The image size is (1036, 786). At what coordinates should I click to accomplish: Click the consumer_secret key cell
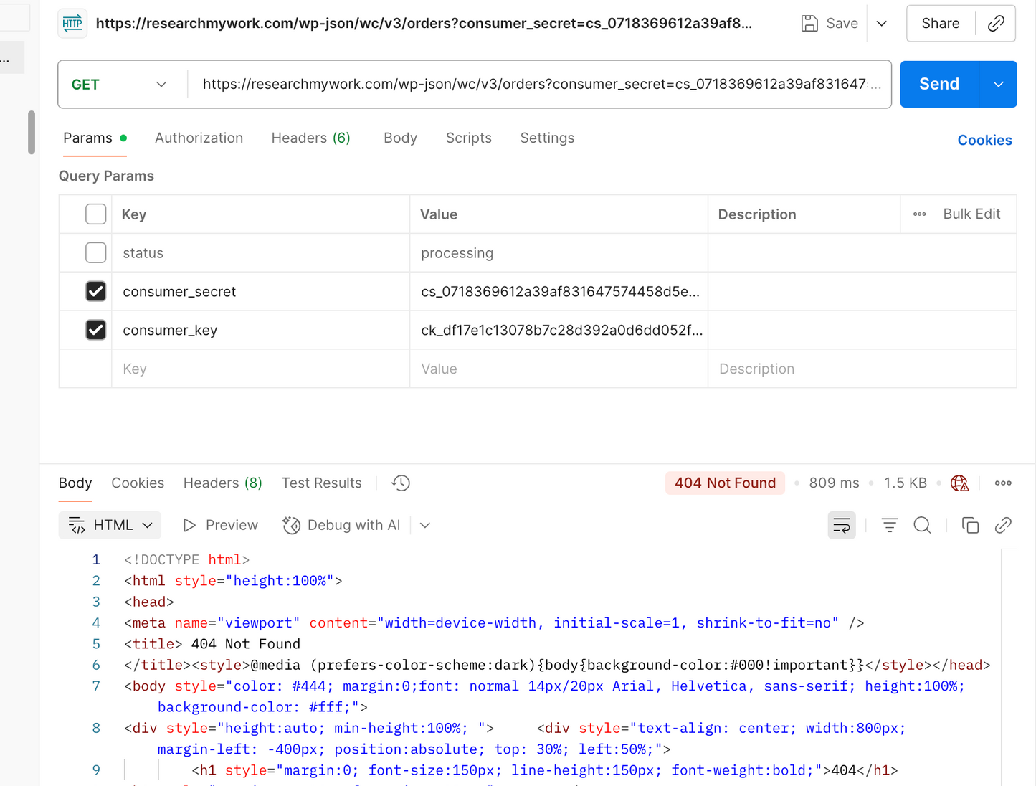click(x=261, y=292)
